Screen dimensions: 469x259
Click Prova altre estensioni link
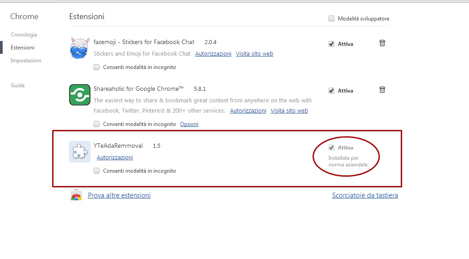click(119, 195)
